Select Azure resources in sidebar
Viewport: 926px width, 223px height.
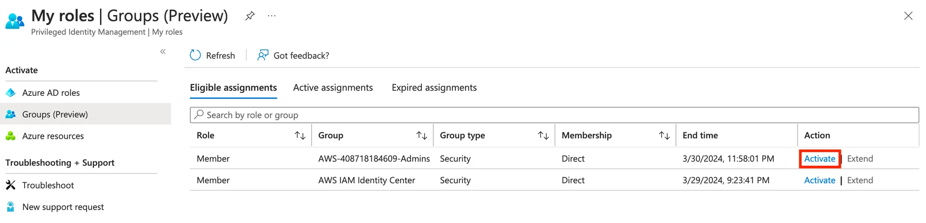(x=53, y=136)
